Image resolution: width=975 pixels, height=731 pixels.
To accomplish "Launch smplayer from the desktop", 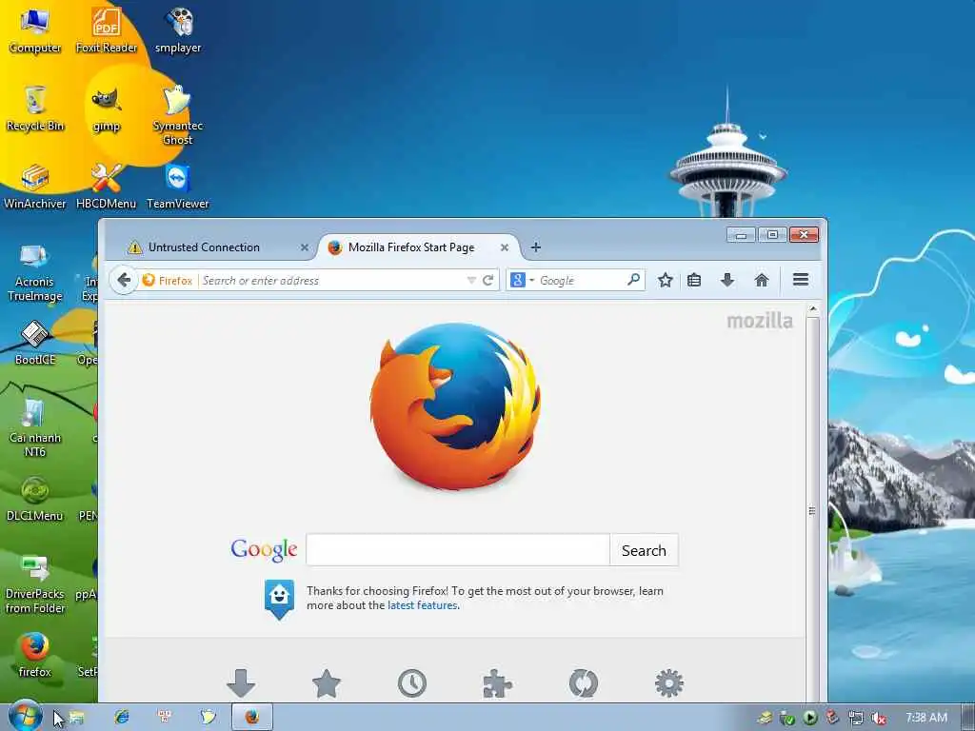I will [178, 30].
